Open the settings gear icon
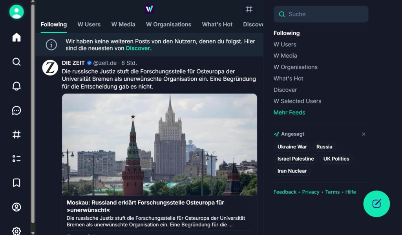Viewport: 402px width, 235px height. (16, 231)
